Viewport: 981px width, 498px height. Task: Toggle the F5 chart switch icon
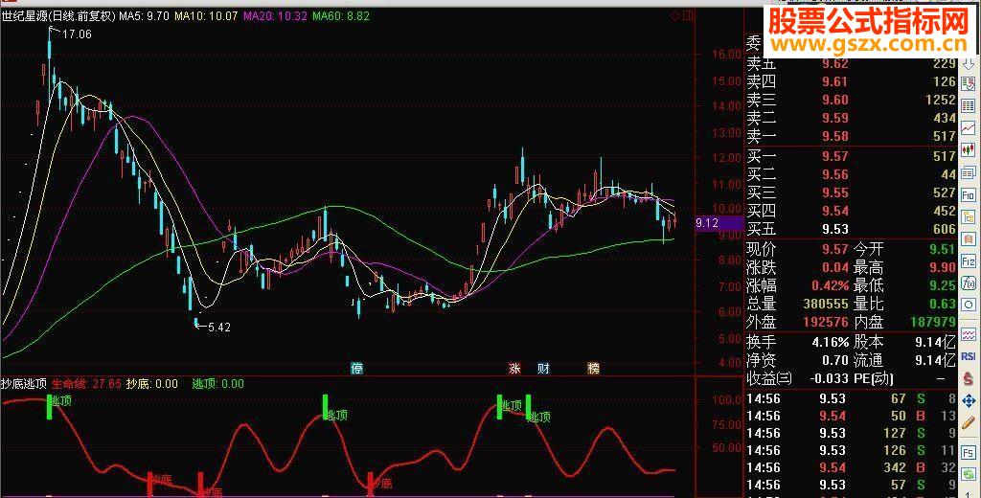coord(969,453)
